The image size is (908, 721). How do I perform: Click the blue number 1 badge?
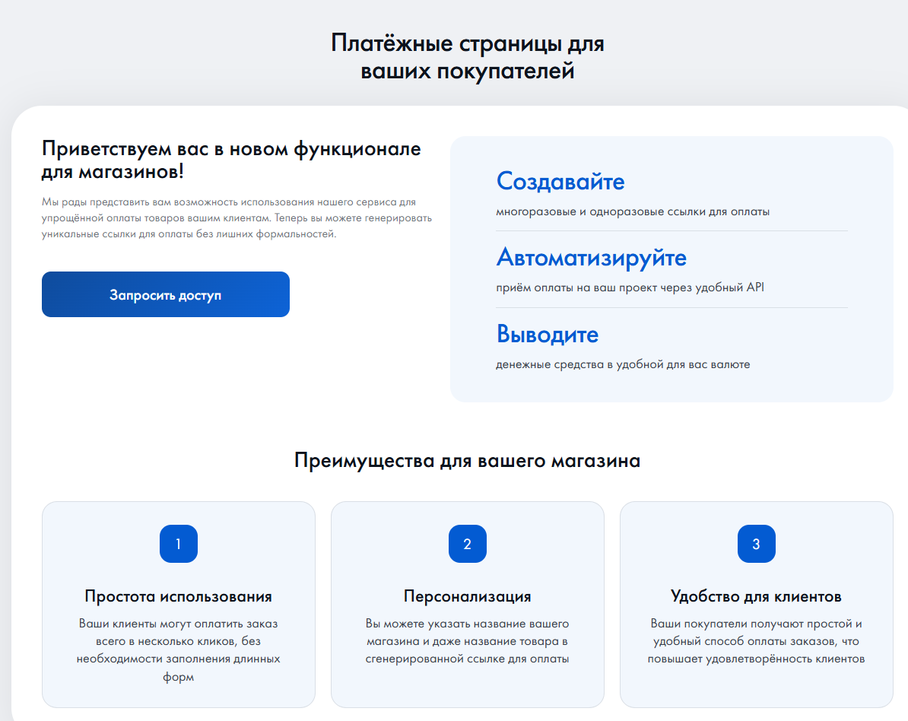179,544
